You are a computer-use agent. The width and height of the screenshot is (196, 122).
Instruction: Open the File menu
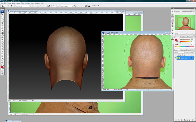[2, 3]
